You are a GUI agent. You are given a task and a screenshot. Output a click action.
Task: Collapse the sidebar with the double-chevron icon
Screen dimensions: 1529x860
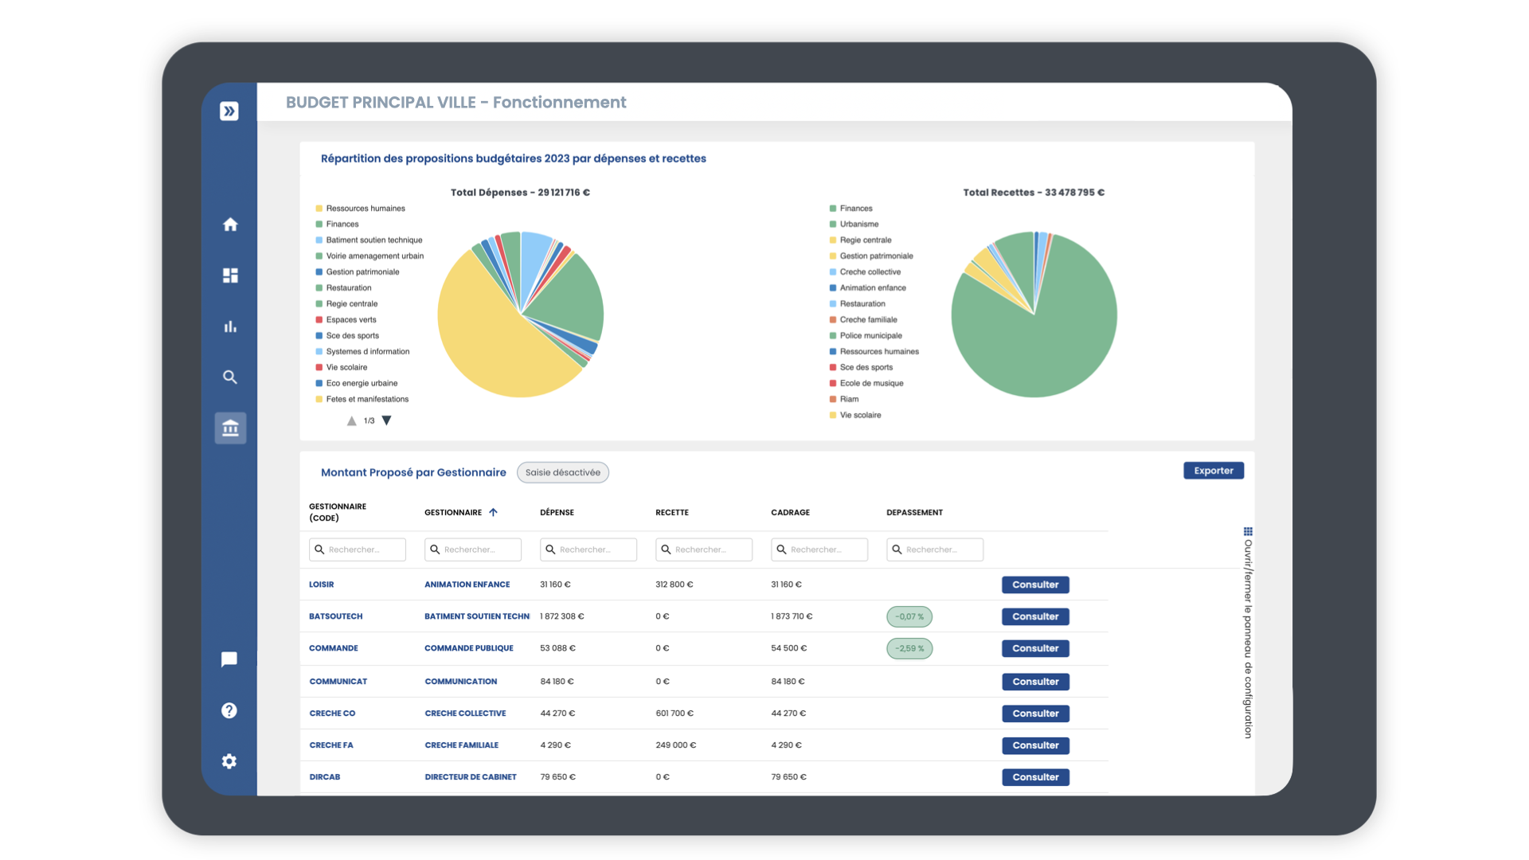point(229,111)
